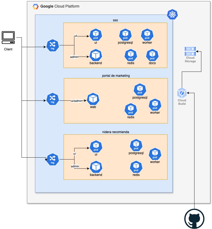The width and height of the screenshot is (212, 229).
Task: Select the 'Cloud Build' label text
Action: [x=182, y=102]
